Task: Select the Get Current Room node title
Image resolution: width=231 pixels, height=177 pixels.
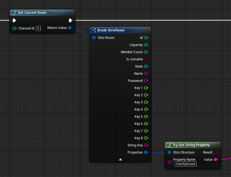Action: click(x=32, y=13)
